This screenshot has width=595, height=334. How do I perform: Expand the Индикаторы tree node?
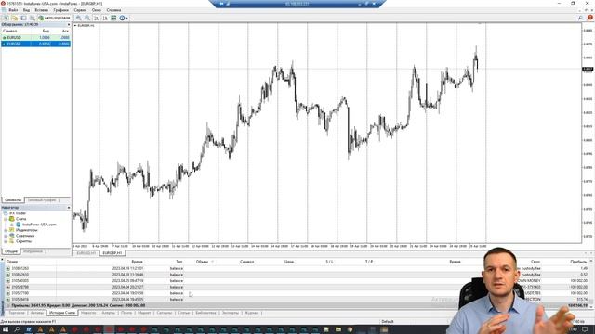pos(6,230)
